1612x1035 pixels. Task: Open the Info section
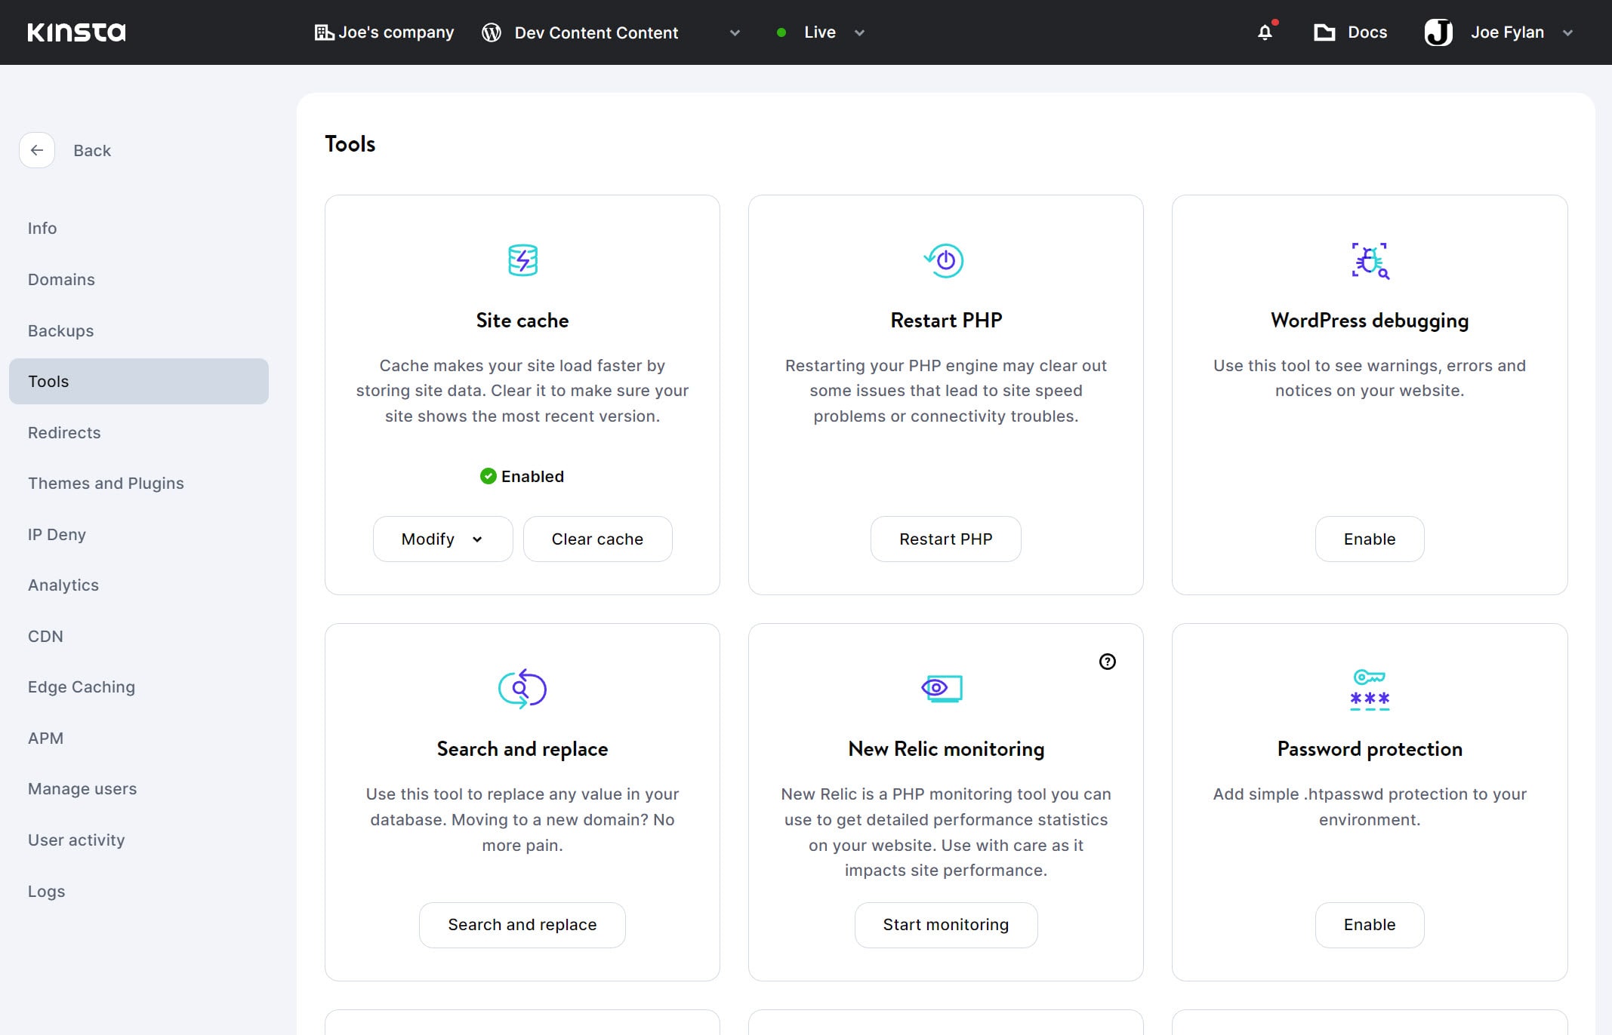click(42, 228)
